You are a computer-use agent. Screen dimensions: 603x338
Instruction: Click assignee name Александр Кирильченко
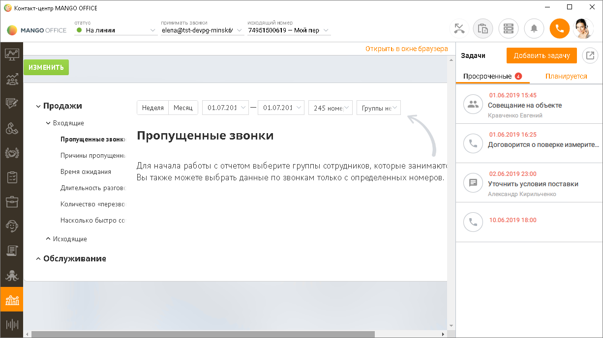click(522, 194)
